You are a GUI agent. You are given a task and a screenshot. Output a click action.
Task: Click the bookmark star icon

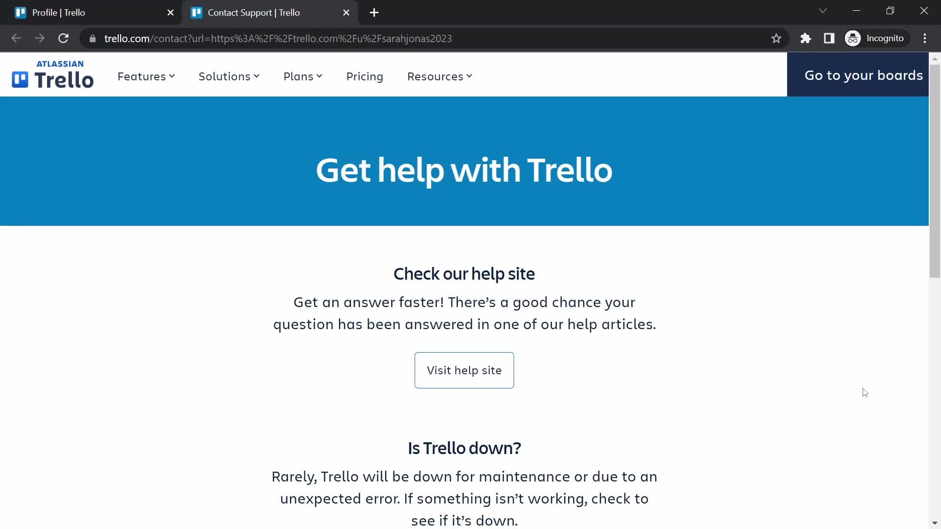tap(776, 38)
